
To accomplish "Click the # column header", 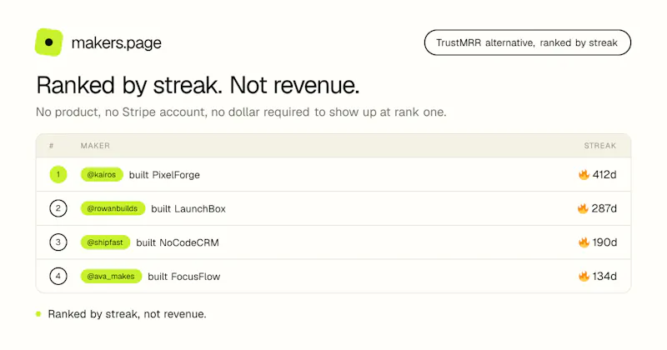I will [x=52, y=146].
